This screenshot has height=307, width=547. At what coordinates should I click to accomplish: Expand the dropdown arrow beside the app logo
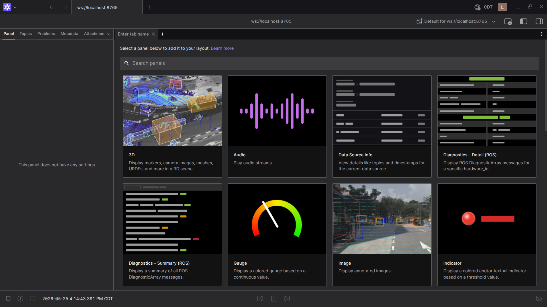[15, 7]
